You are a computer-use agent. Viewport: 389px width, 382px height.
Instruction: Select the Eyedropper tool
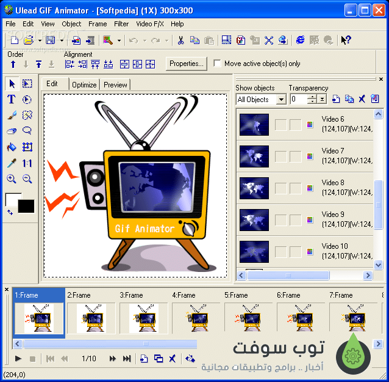(x=12, y=163)
